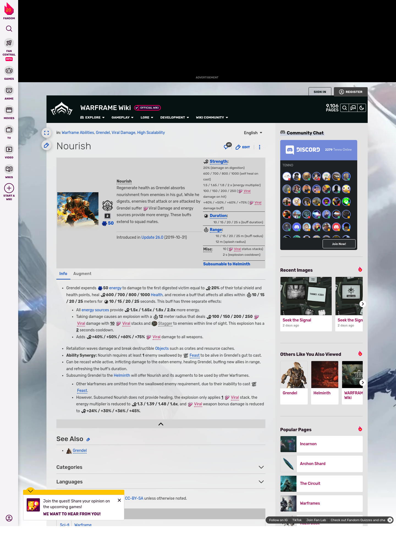Open the user profile icon in sidebar
This screenshot has width=396, height=550.
9,518
